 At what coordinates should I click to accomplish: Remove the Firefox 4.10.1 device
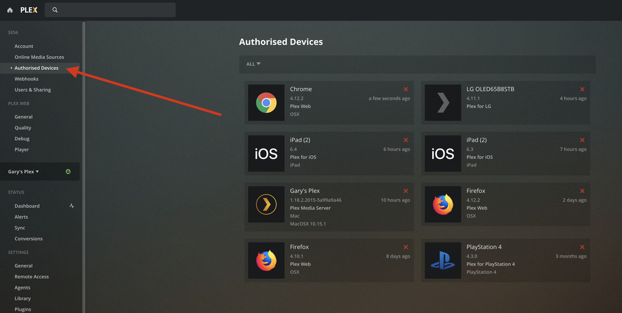tap(406, 247)
